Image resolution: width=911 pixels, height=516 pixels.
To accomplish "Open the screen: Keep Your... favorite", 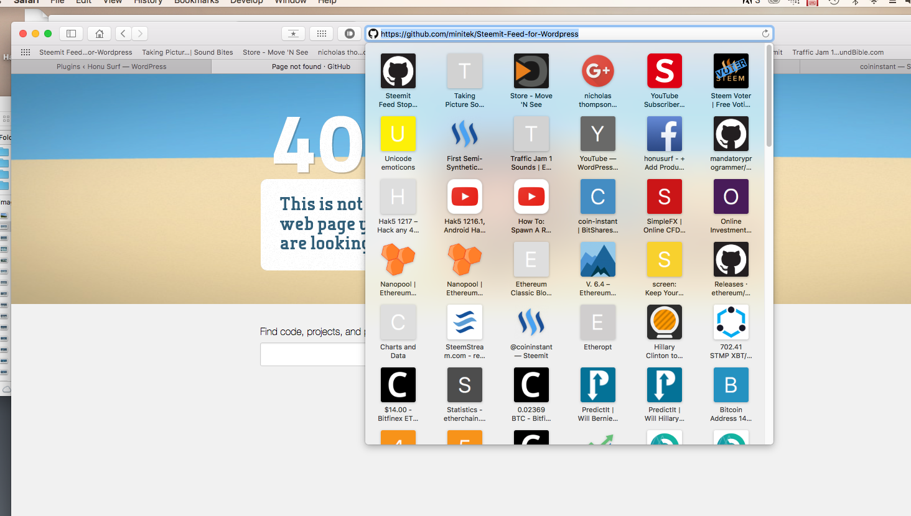I will coord(665,259).
